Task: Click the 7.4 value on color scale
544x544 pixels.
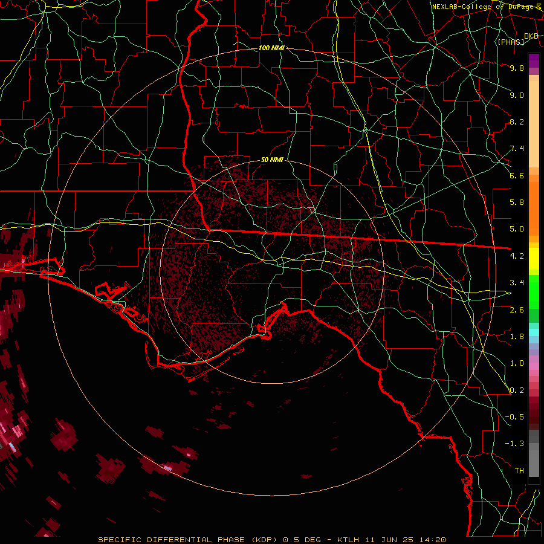Action: (x=517, y=149)
